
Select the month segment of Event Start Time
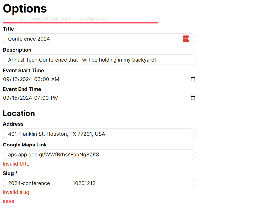(x=6, y=79)
